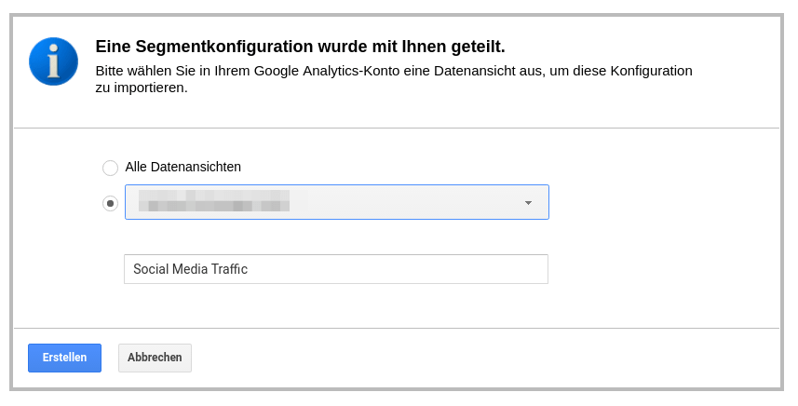Viewport: 798px width, 406px height.
Task: Click 'zu importieren.' on the second description line
Action: tap(142, 88)
